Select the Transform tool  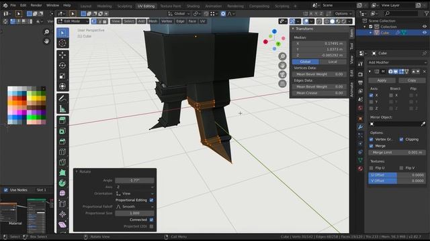(x=62, y=86)
